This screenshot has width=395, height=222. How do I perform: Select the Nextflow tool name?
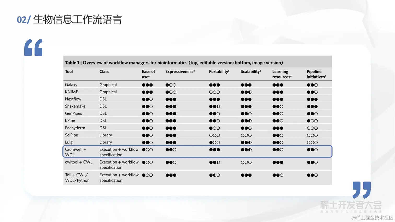(x=73, y=99)
